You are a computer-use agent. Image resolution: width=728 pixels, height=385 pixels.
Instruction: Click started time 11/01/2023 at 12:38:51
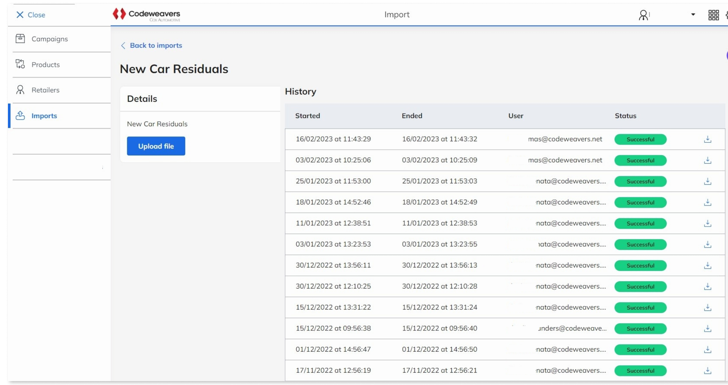click(333, 223)
